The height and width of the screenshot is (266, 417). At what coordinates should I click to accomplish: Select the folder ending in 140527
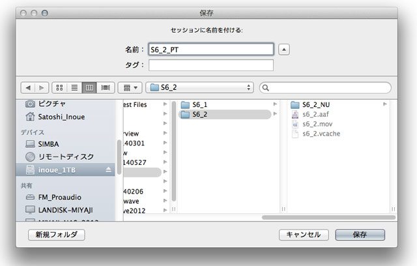click(x=146, y=162)
